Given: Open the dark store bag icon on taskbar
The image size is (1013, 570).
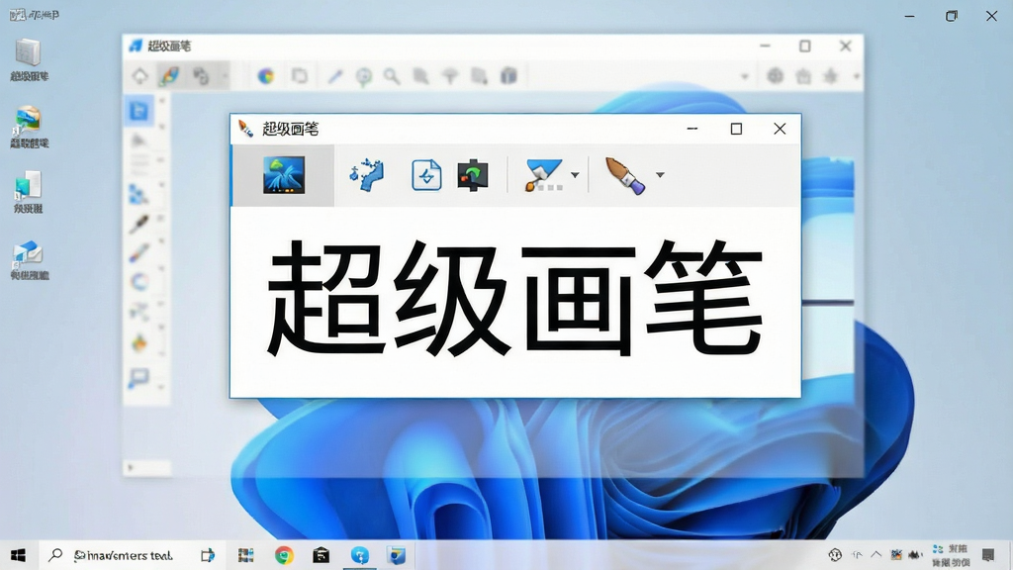Looking at the screenshot, I should point(322,555).
